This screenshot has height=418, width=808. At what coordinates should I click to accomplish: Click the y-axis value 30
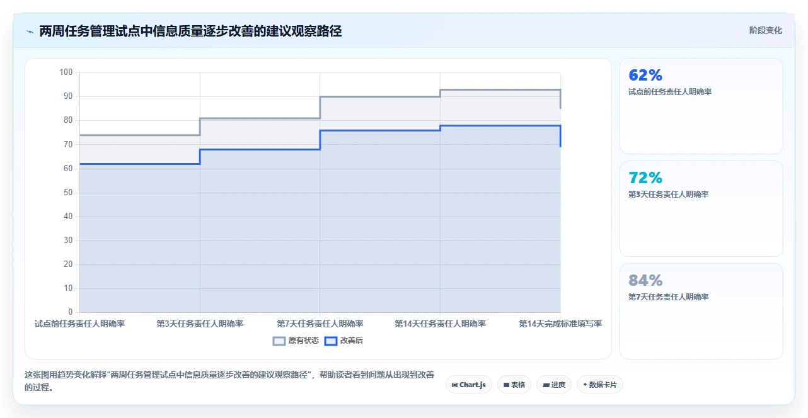point(69,240)
